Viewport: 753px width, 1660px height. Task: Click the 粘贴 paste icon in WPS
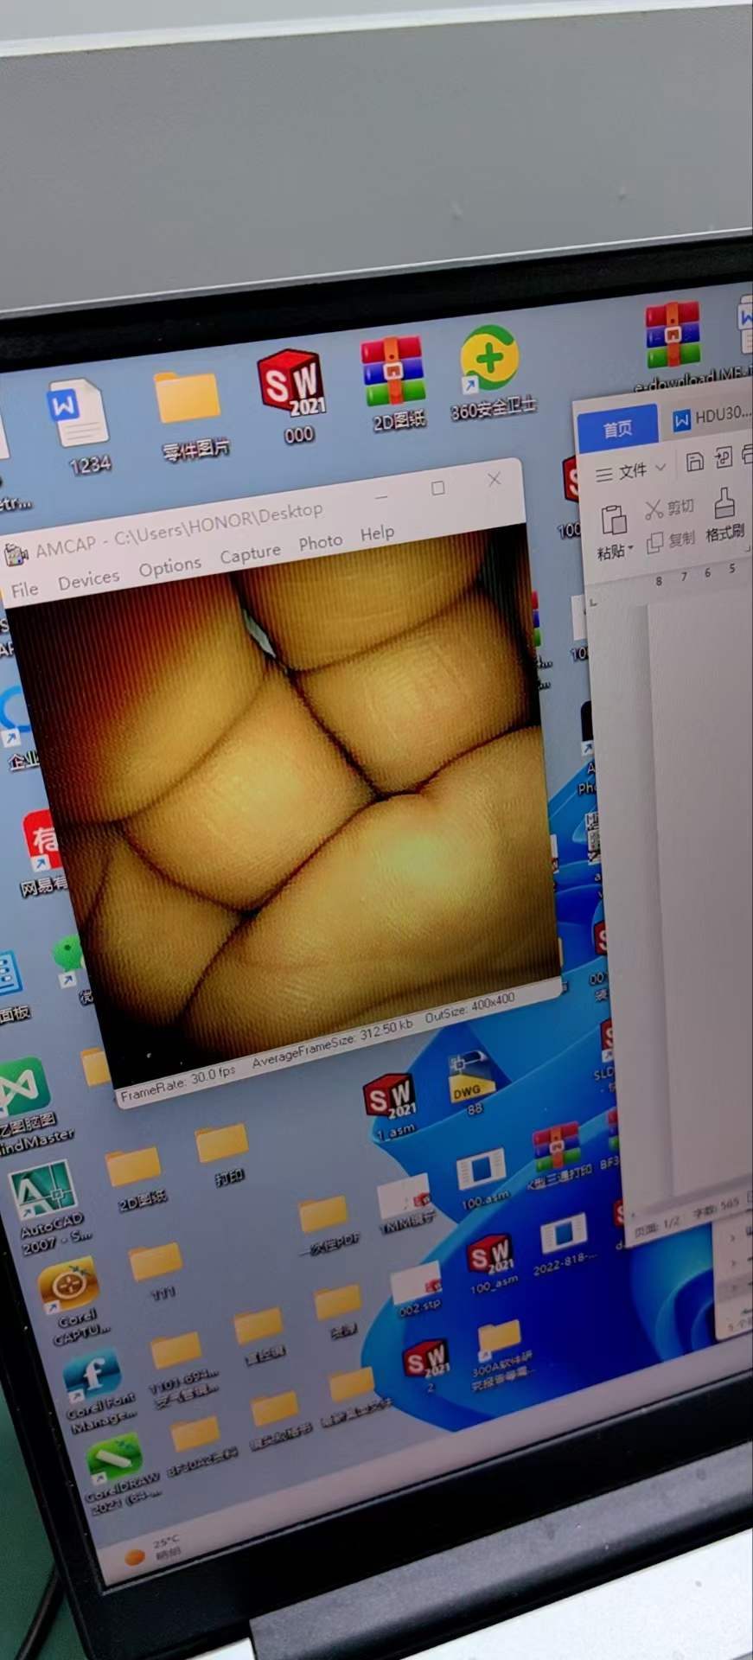[x=613, y=520]
